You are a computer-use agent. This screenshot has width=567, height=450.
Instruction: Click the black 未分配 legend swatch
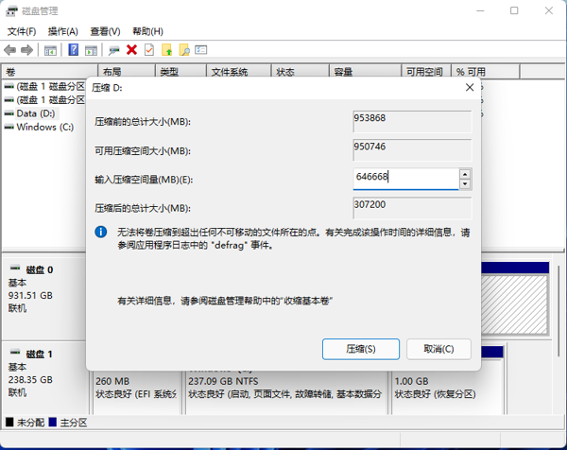click(9, 423)
